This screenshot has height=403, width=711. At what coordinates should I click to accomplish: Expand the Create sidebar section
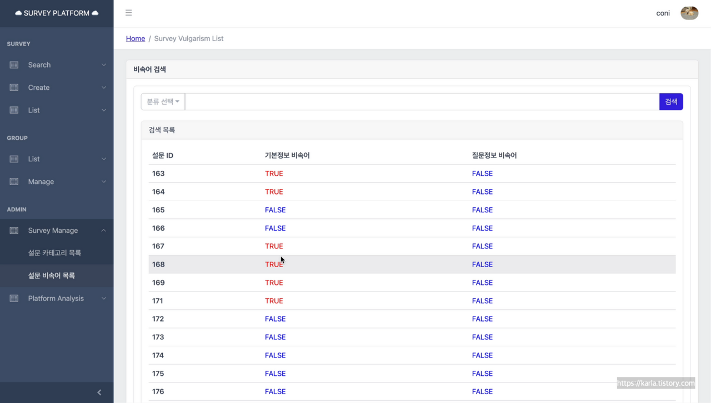click(103, 87)
